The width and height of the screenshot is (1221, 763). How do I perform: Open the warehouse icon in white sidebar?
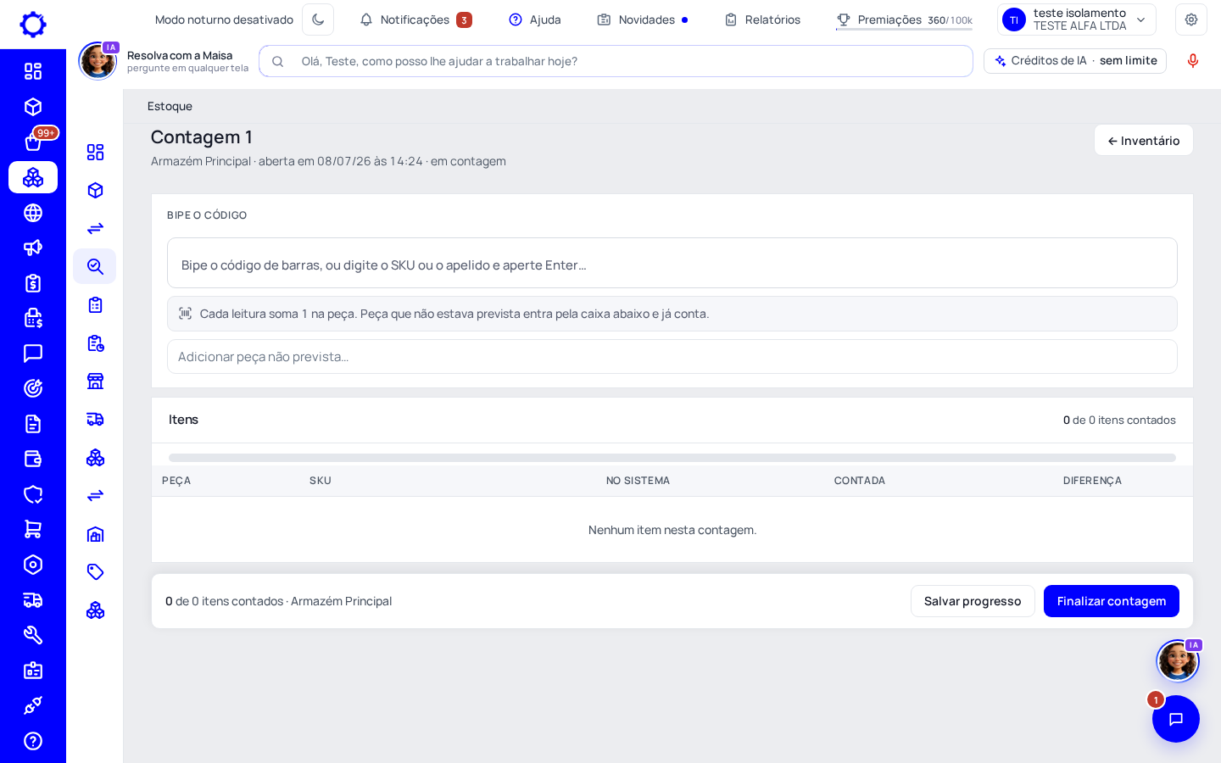click(95, 534)
